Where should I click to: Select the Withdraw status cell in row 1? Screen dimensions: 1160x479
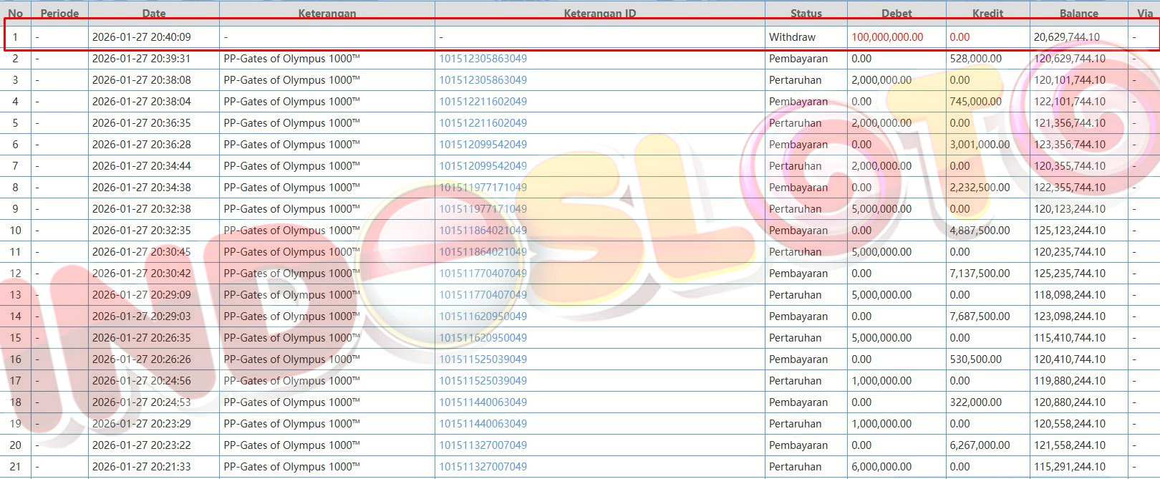tap(792, 37)
